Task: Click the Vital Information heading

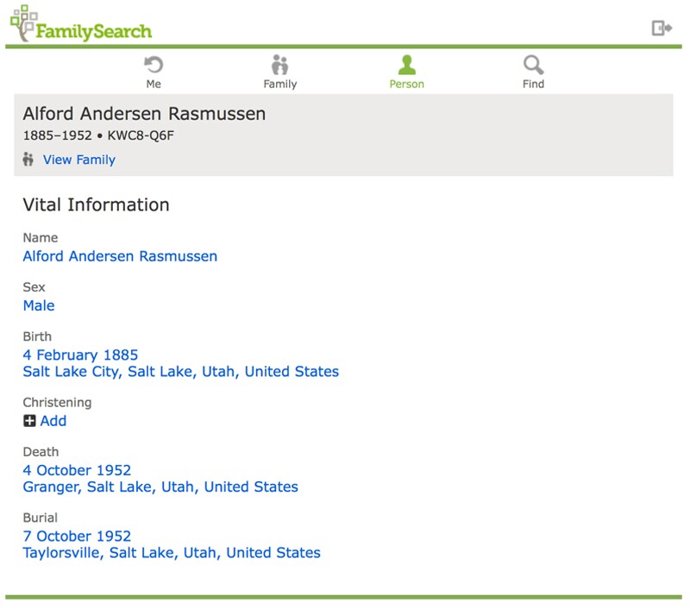Action: (x=96, y=204)
